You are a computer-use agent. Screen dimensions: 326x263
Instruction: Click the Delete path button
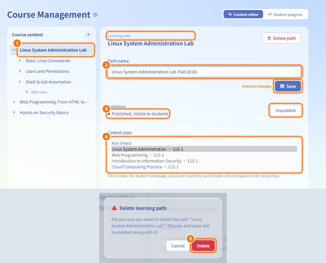pos(281,38)
